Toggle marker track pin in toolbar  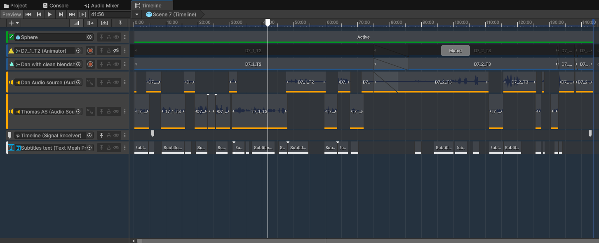tap(120, 23)
